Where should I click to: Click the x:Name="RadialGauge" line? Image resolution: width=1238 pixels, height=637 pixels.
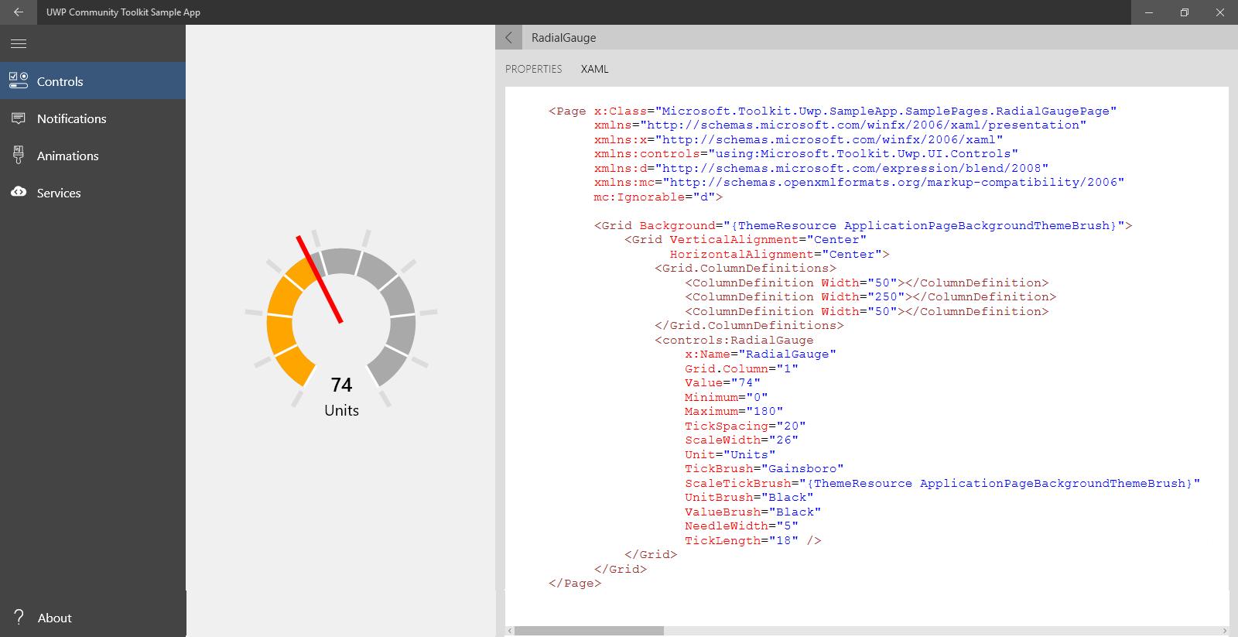coord(761,354)
